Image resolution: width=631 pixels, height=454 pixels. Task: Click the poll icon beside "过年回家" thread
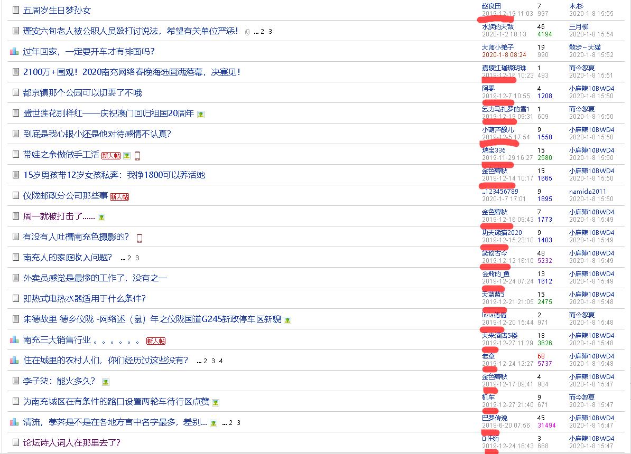tap(15, 52)
